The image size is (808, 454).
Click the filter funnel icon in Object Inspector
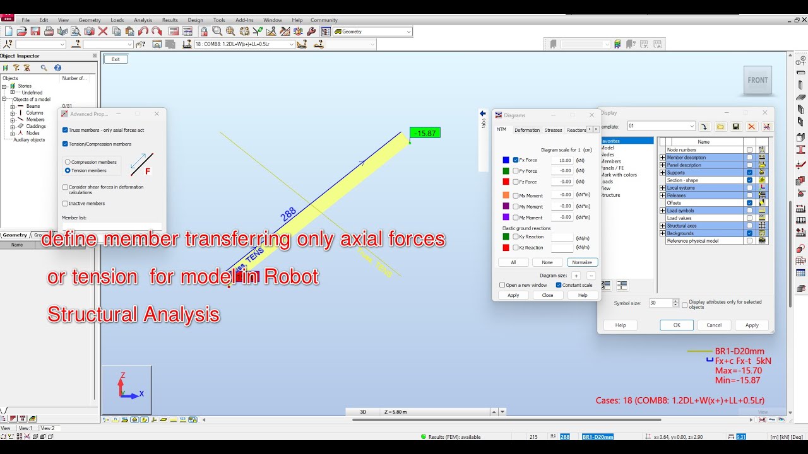[x=16, y=67]
